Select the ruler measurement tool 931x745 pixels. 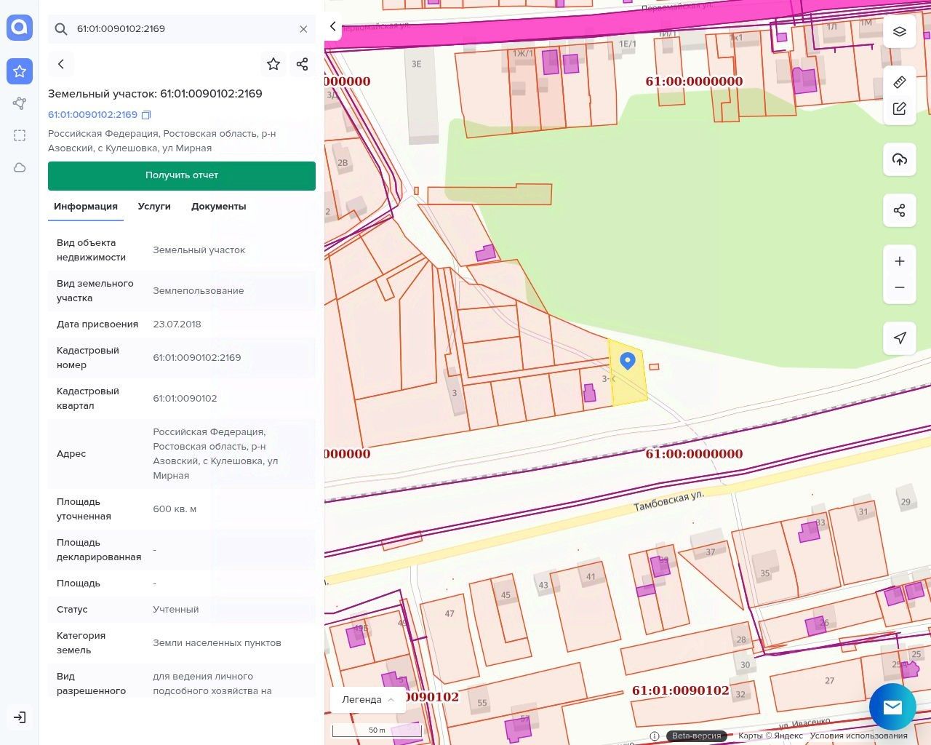[x=900, y=82]
